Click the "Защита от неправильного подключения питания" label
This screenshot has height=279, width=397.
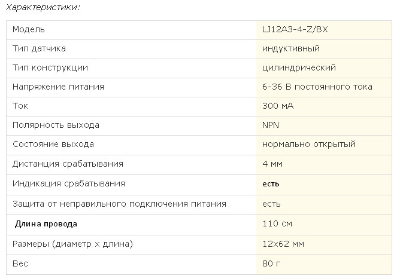119,204
